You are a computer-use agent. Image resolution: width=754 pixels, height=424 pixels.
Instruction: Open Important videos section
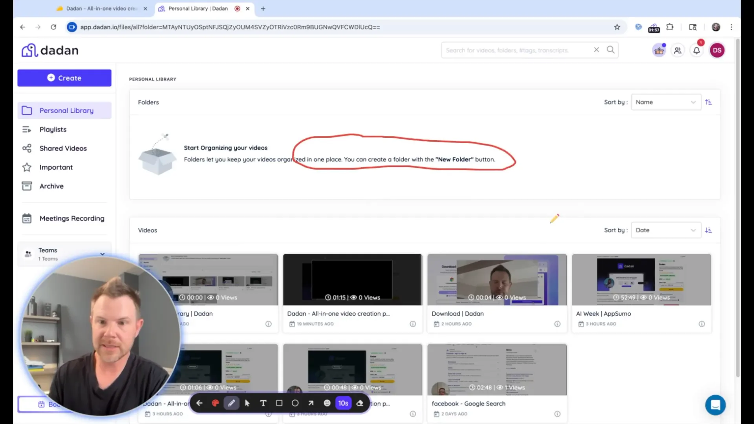(56, 167)
